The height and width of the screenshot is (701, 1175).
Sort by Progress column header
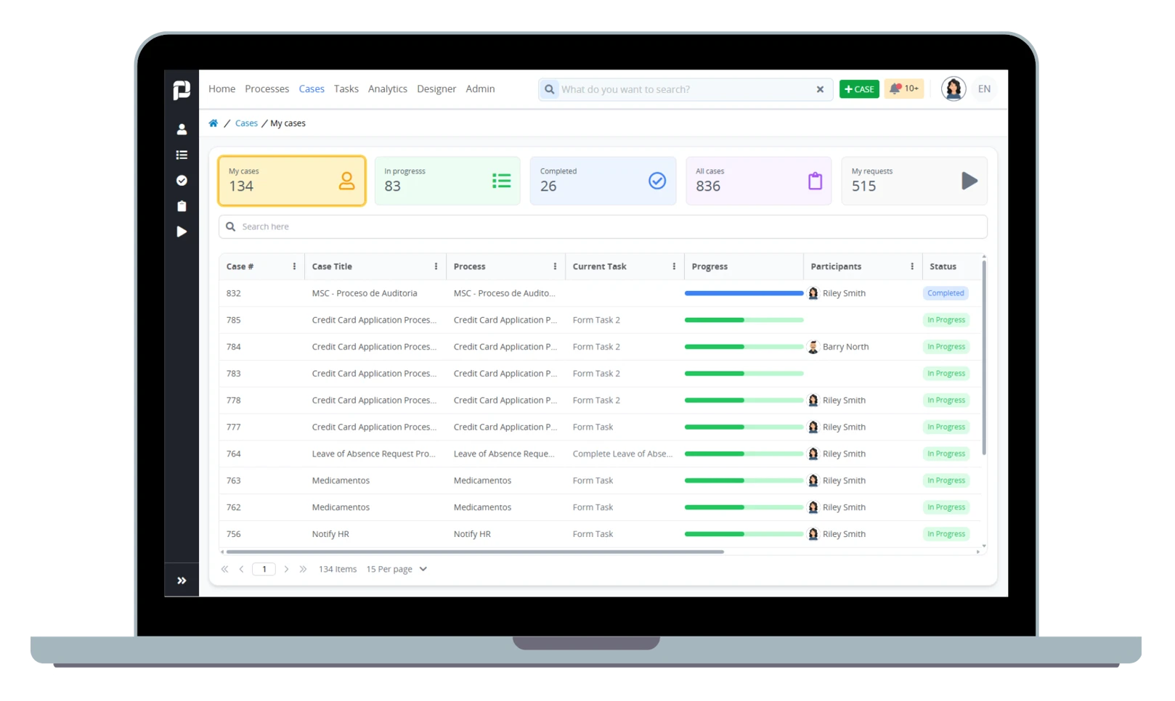click(710, 266)
